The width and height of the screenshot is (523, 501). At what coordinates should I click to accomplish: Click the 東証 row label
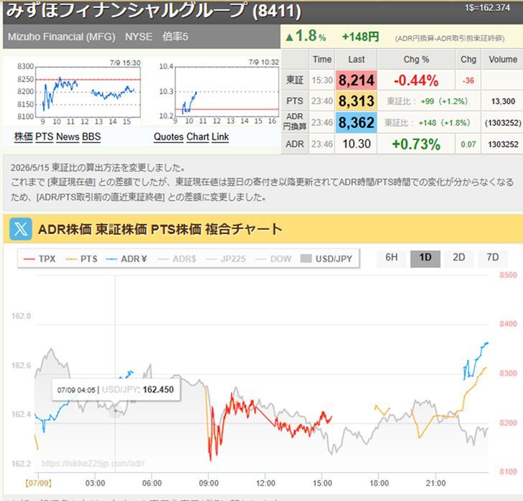tap(295, 80)
